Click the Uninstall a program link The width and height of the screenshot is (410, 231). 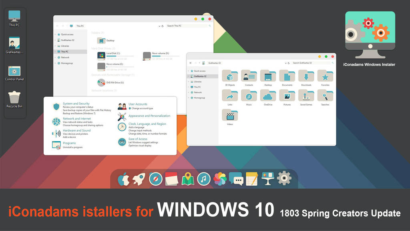click(72, 148)
